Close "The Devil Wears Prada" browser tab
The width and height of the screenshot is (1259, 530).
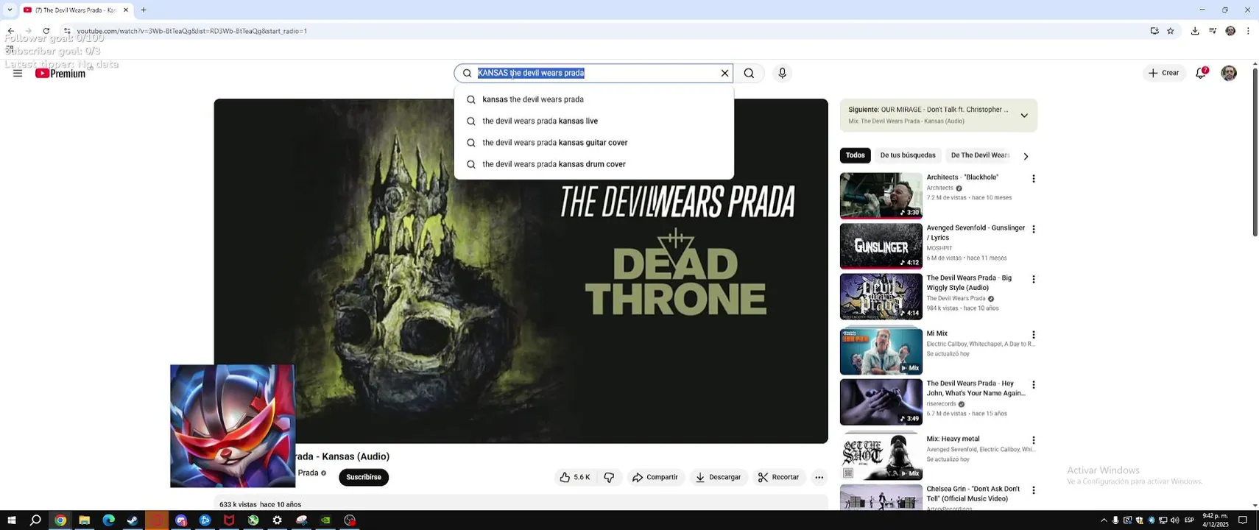pos(125,10)
